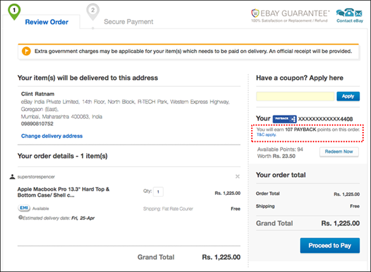The width and height of the screenshot is (371, 272).
Task: Click the seller person icon beside superstorespencer
Action: [x=12, y=177]
